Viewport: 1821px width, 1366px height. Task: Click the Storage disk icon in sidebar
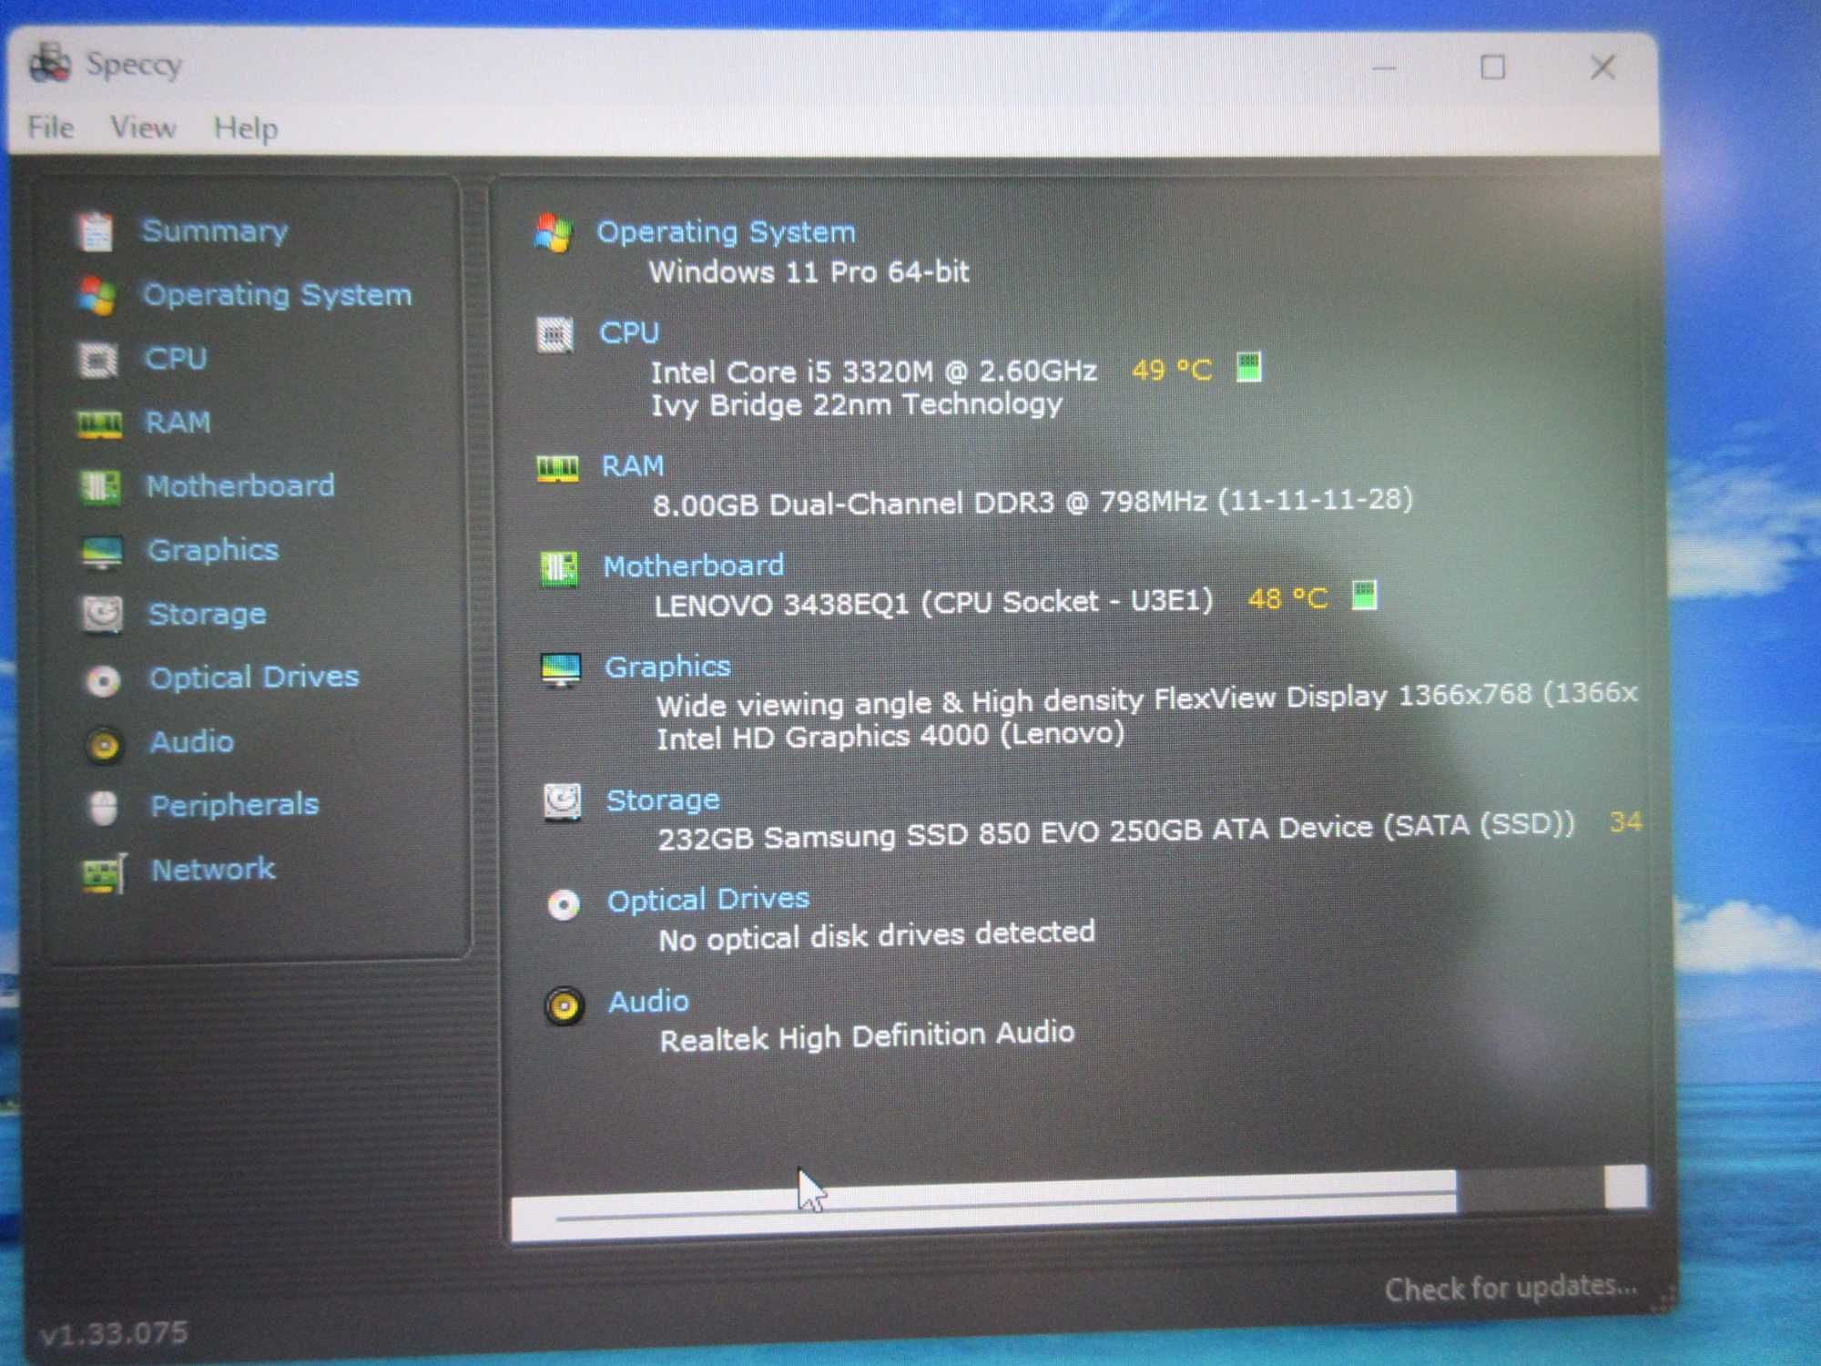[102, 614]
